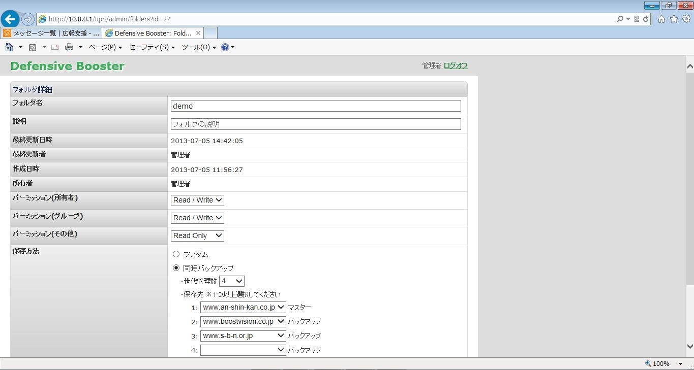Print the page using the printer icon
This screenshot has width=694, height=370.
coord(69,47)
